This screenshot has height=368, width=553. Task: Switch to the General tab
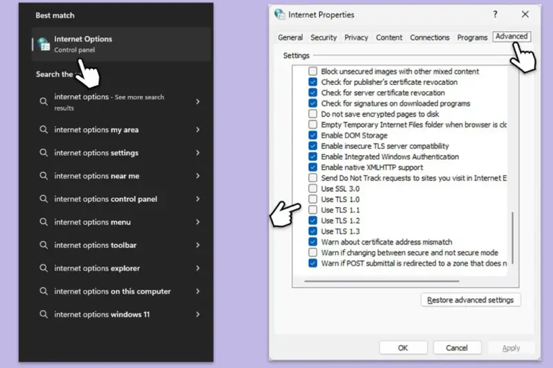(x=290, y=37)
